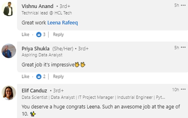The height and width of the screenshot is (118, 188).
Task: Open Vishnu Anand's profile picture
Action: coord(8,9)
